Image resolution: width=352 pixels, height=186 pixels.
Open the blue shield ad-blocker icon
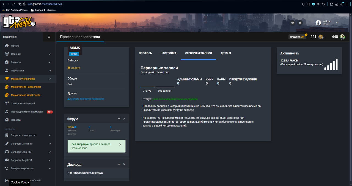click(x=313, y=4)
